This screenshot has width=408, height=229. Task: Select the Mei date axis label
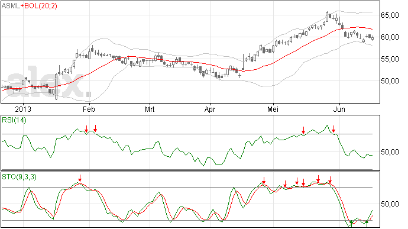(273, 109)
